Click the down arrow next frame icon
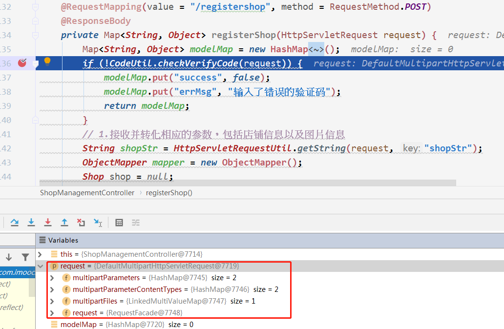This screenshot has height=329, width=504. pos(9,257)
